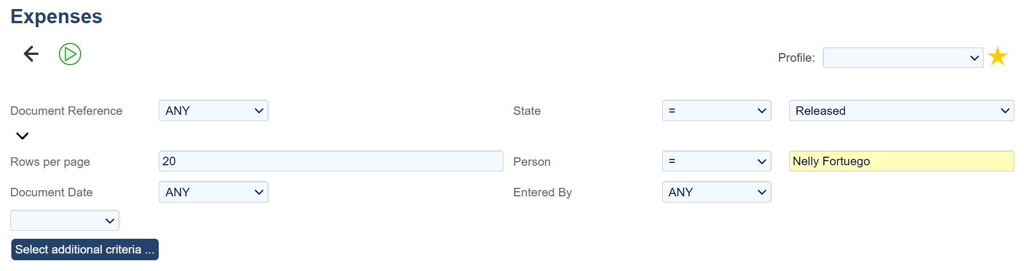This screenshot has width=1024, height=271.
Task: Change the State value from Released
Action: tap(901, 111)
